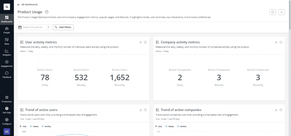
Task: Go back to All dashboards
Action: tap(28, 5)
